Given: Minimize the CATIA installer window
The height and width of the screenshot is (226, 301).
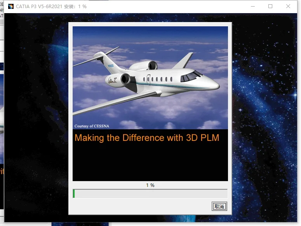Looking at the screenshot, I should 253,7.
